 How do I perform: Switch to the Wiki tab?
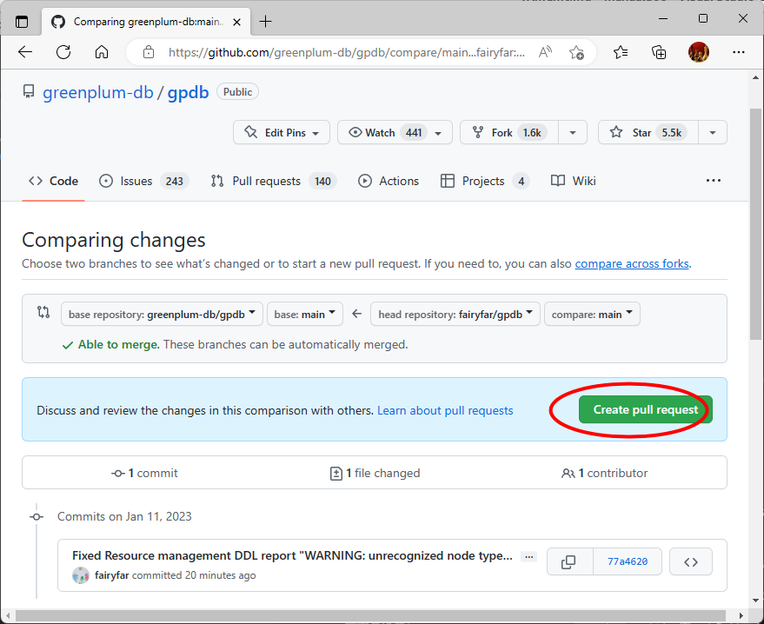coord(574,182)
